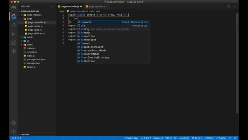Select 'config' autocomplete suggestion
This screenshot has width=248, height=140.
[113, 29]
